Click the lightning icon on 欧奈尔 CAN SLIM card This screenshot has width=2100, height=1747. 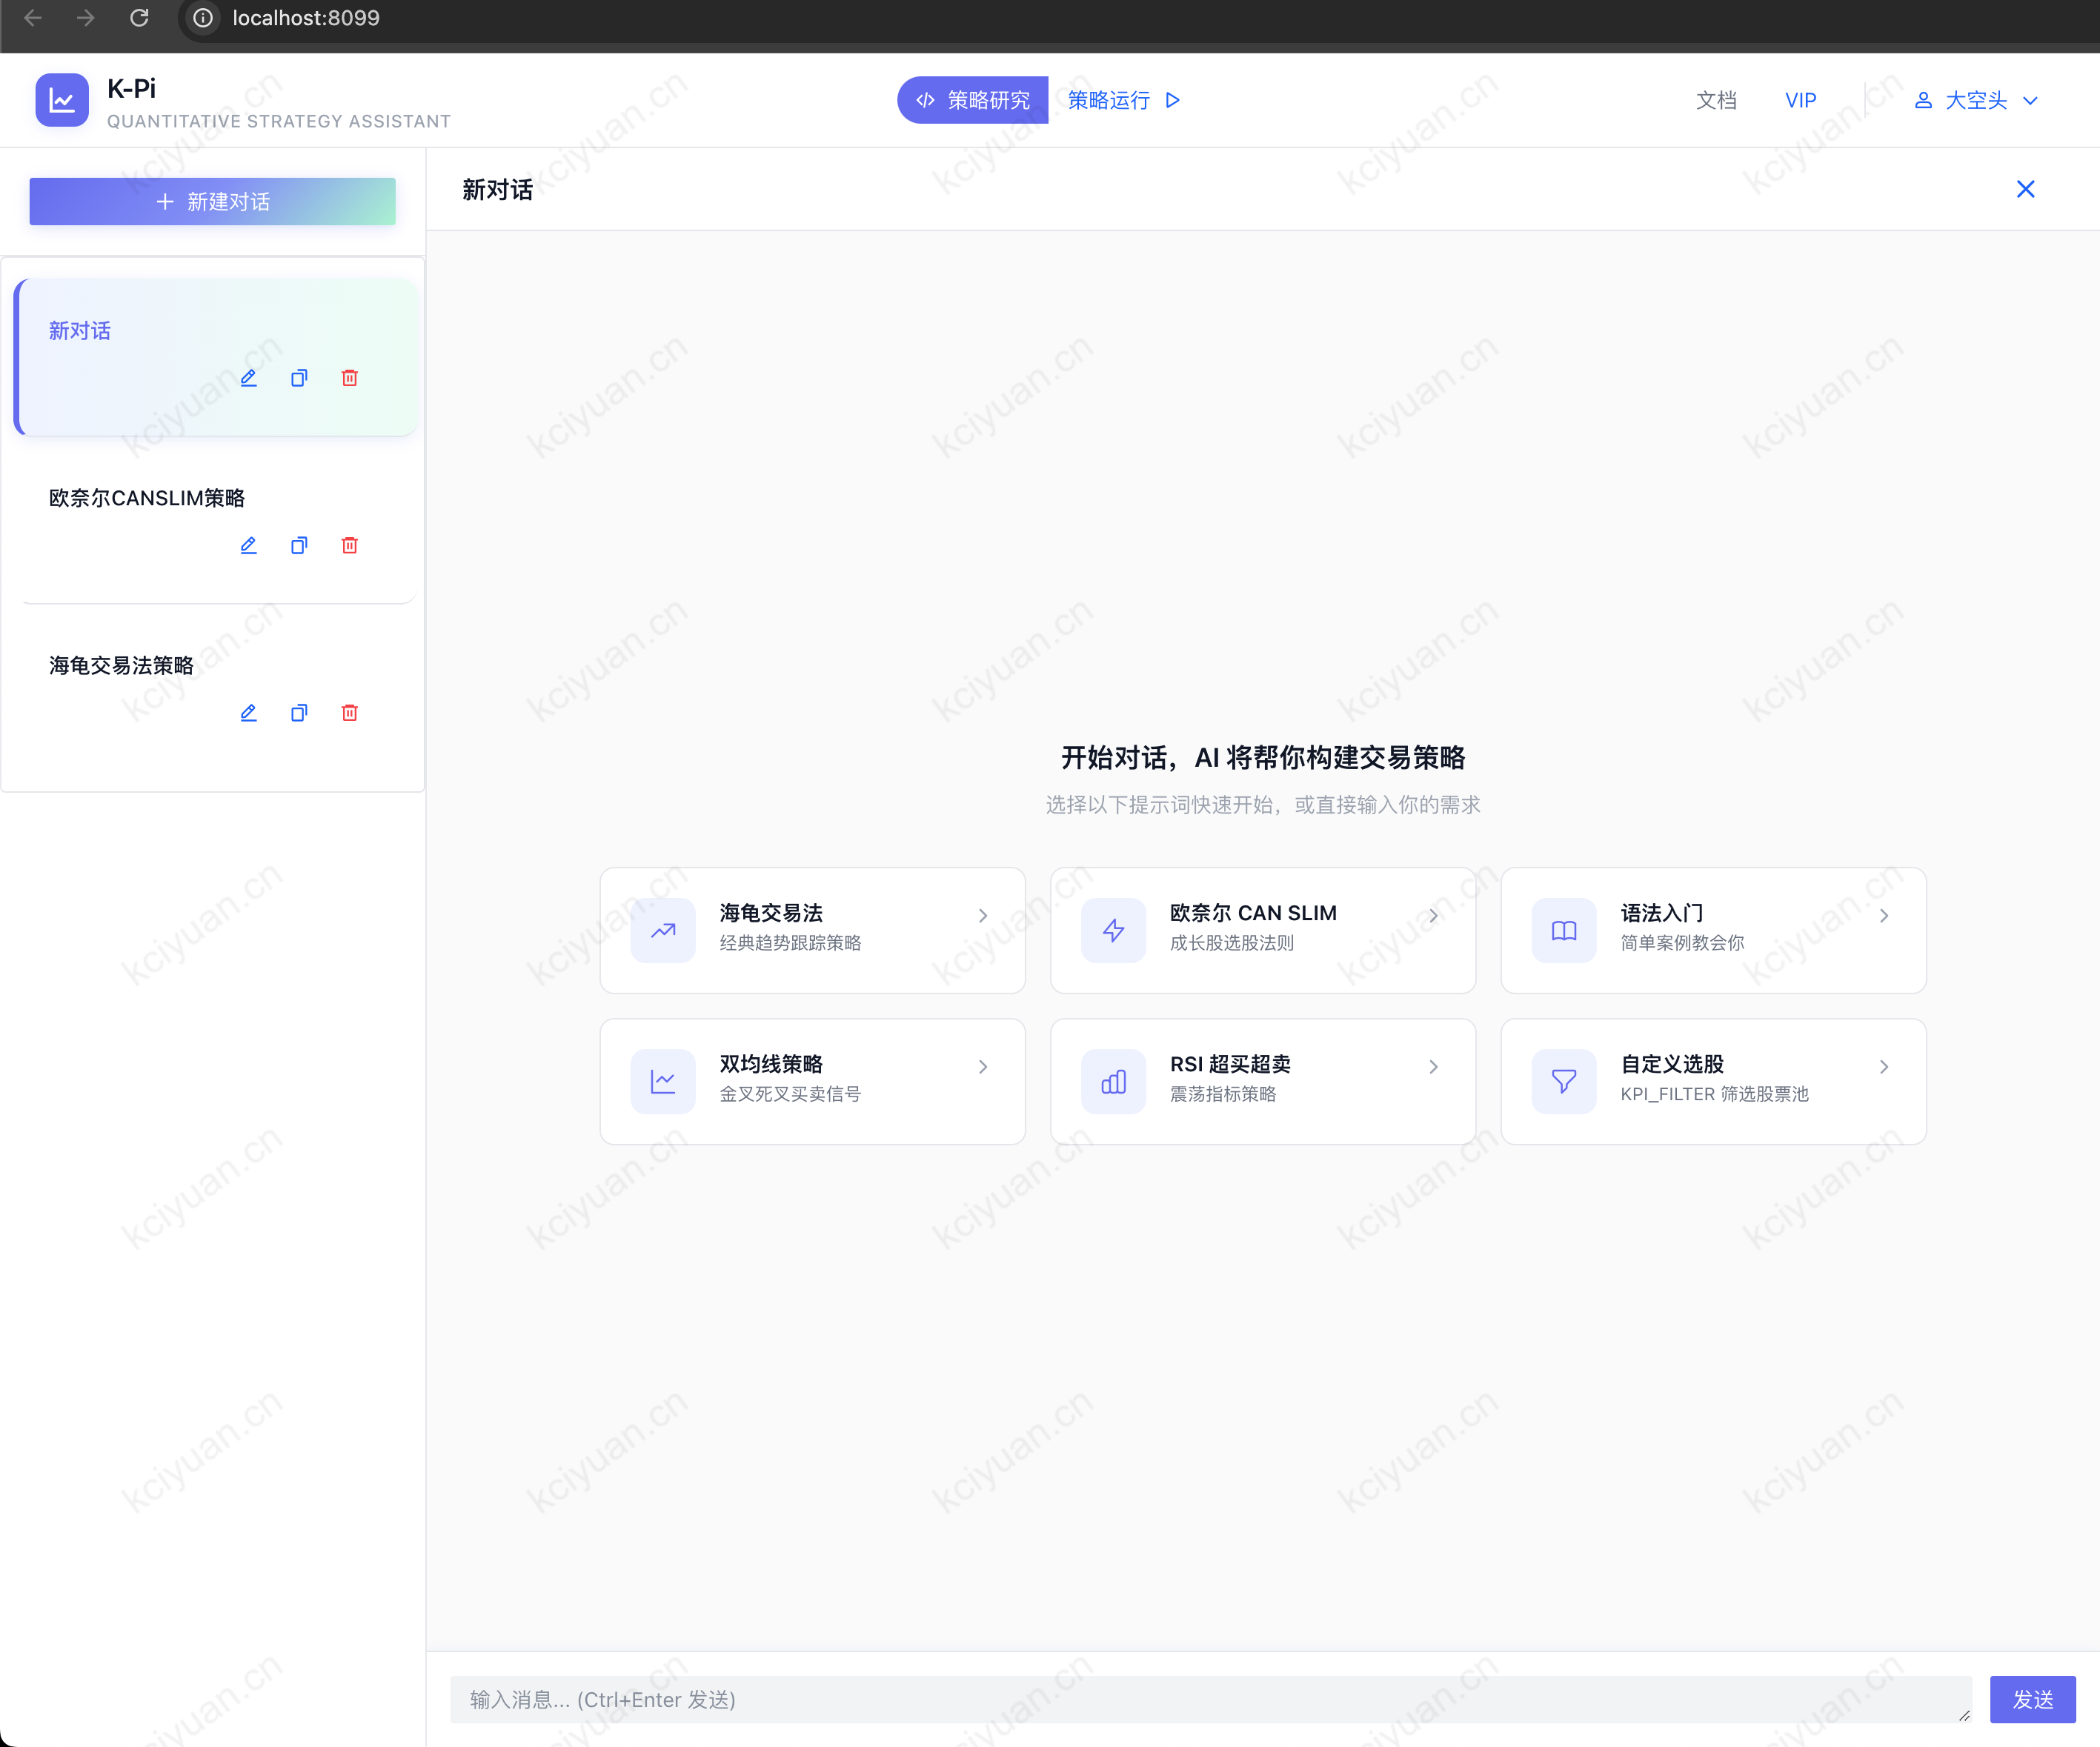[1113, 931]
